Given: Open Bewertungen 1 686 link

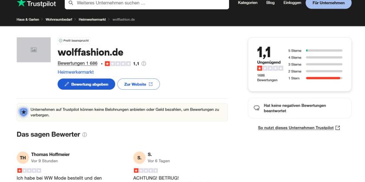Looking at the screenshot, I should (77, 63).
